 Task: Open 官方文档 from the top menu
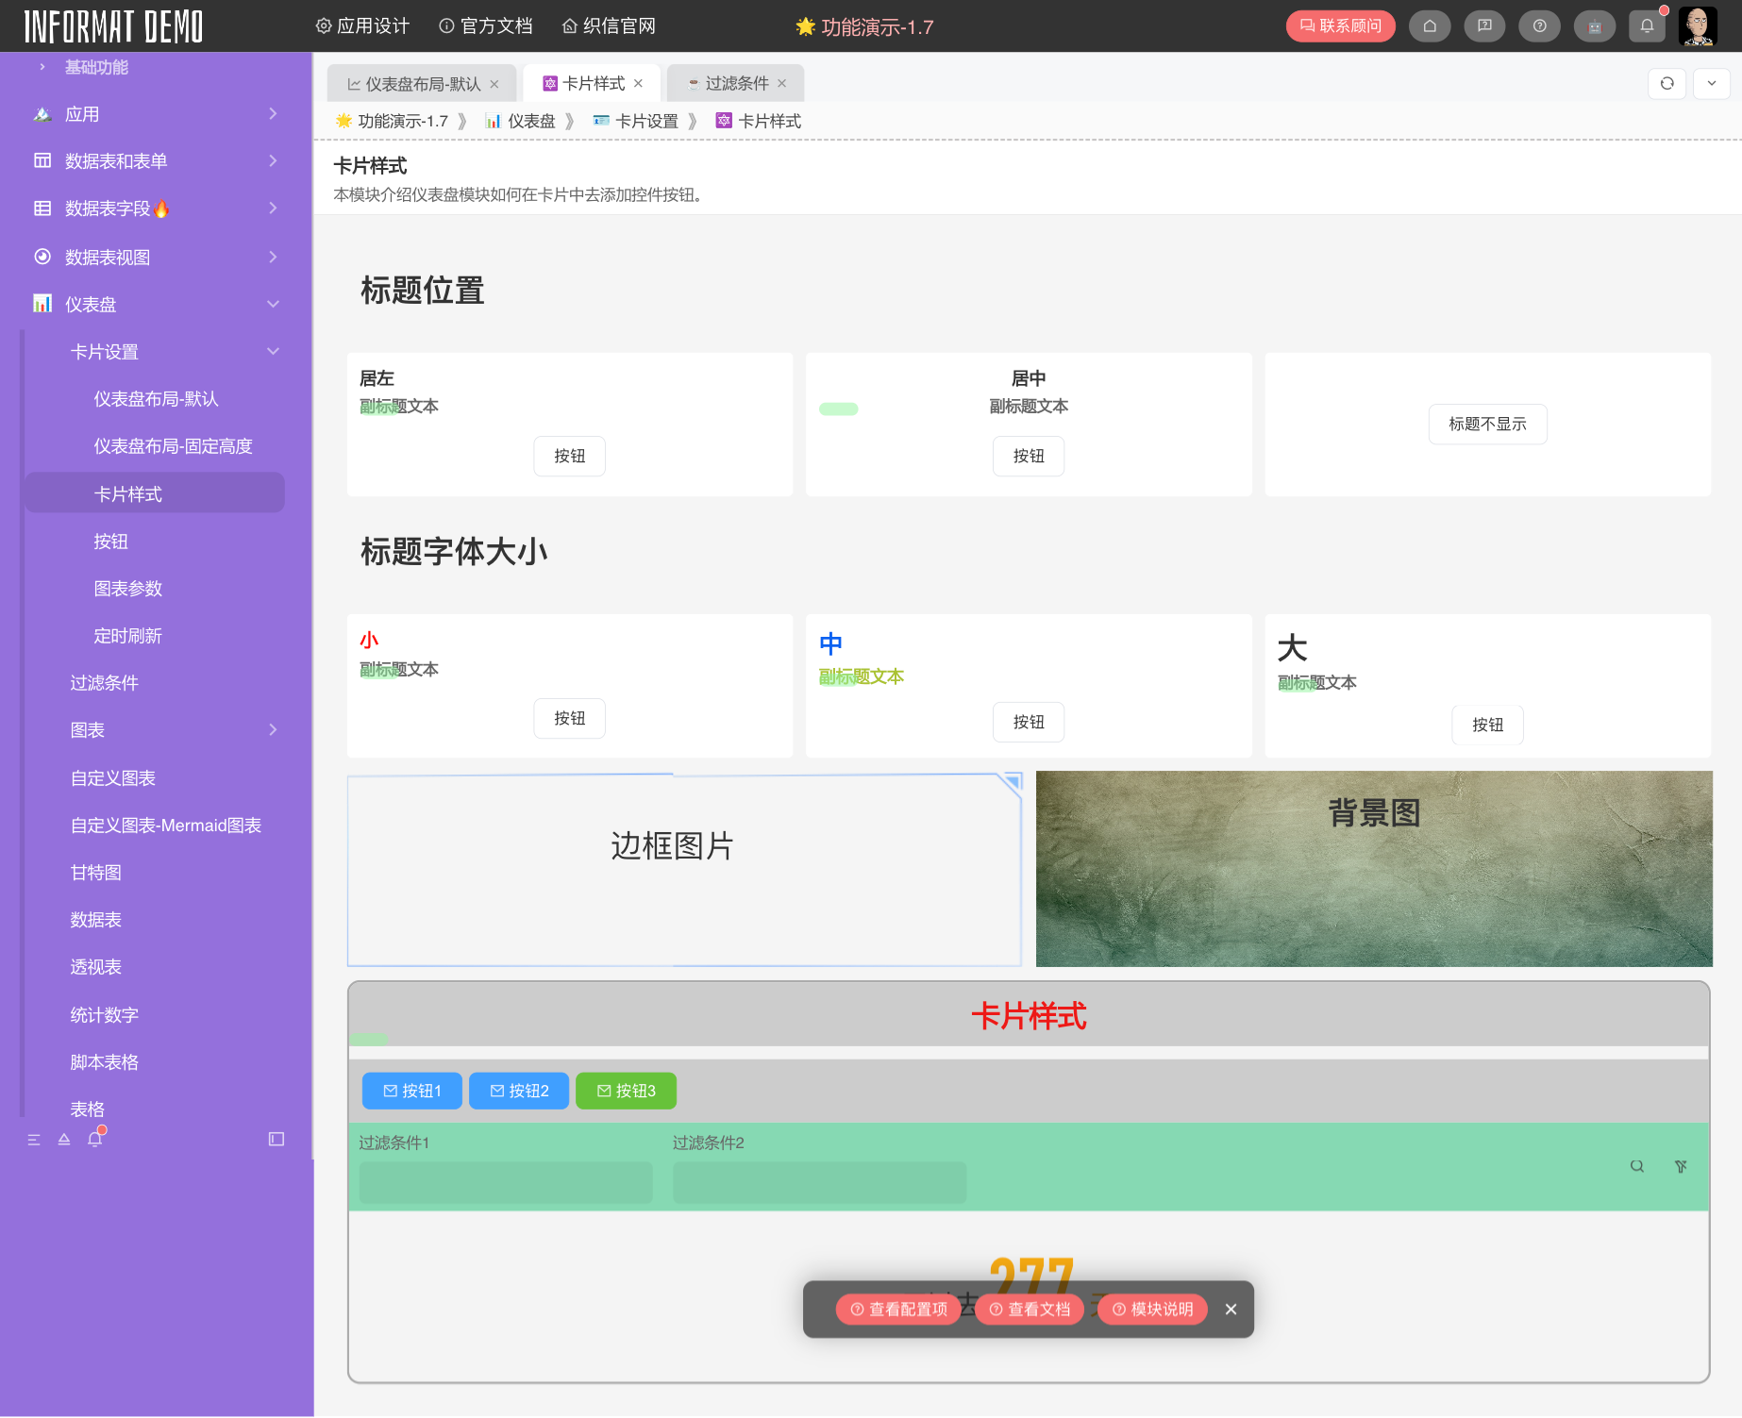(485, 25)
